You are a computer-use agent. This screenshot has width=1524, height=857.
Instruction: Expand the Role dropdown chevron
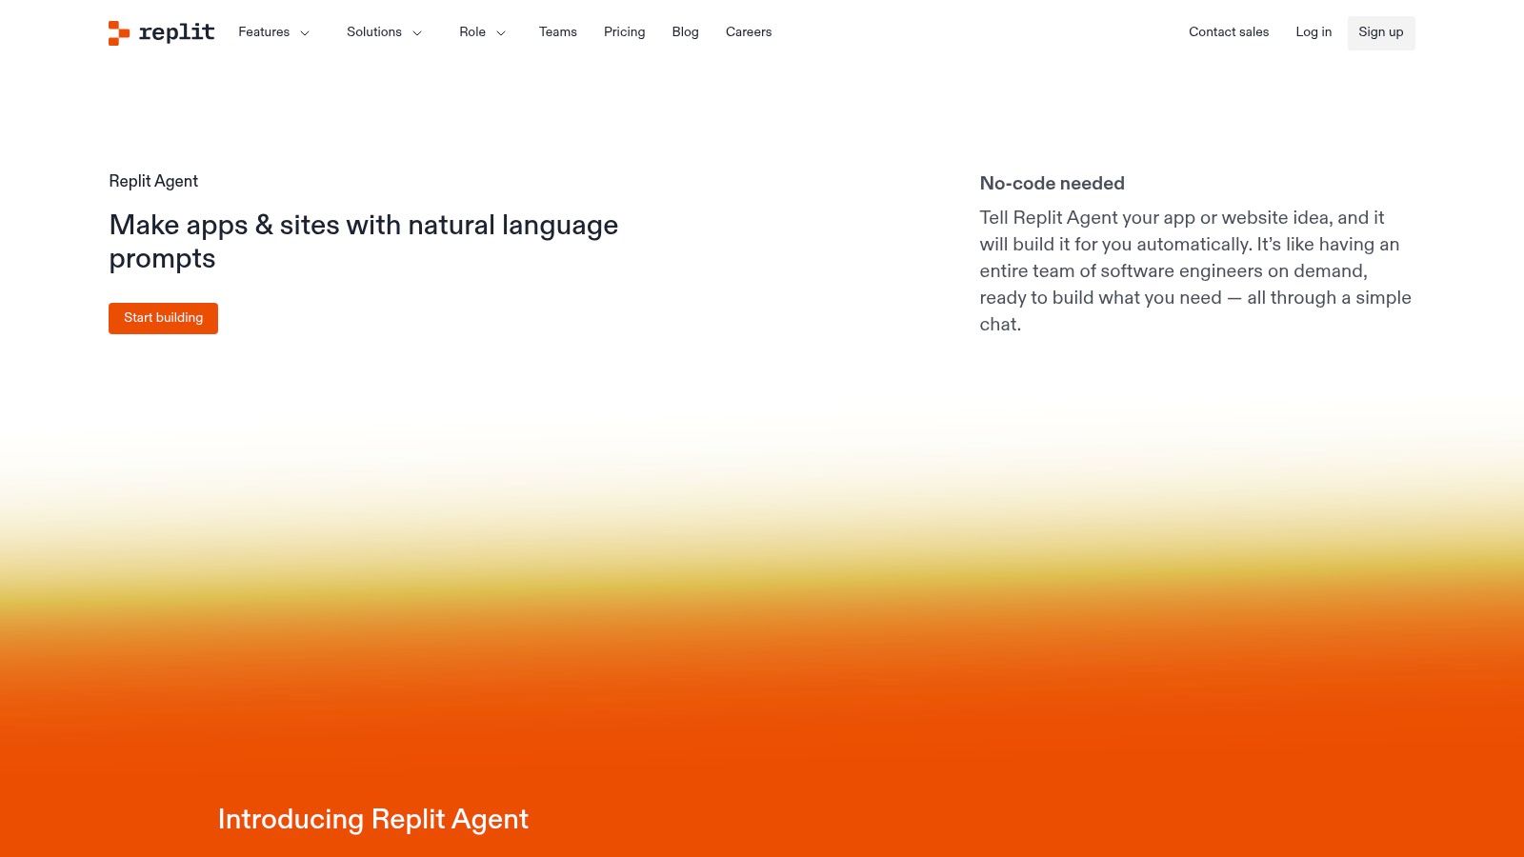tap(501, 33)
